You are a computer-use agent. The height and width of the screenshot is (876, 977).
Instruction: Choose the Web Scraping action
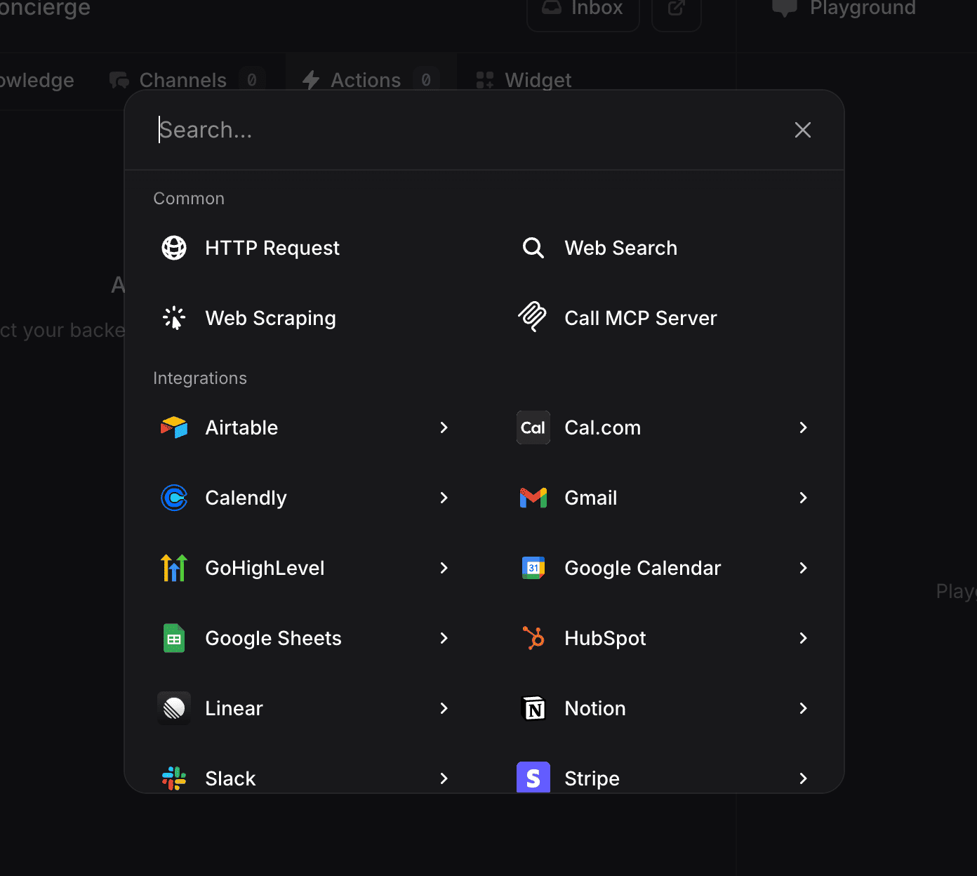click(270, 318)
